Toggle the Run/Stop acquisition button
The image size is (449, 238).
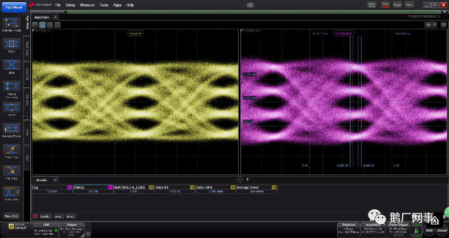[385, 5]
